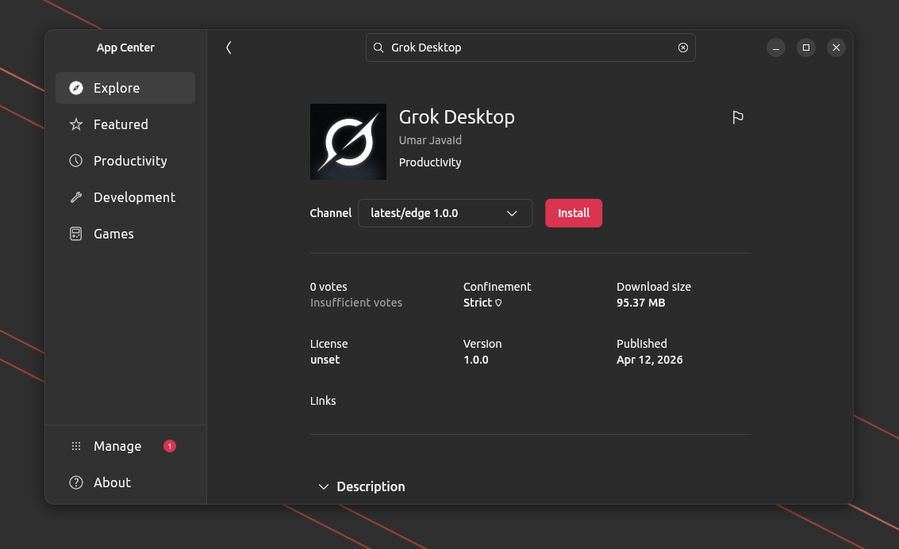Click the Manage grid icon
This screenshot has width=899, height=549.
tap(76, 446)
